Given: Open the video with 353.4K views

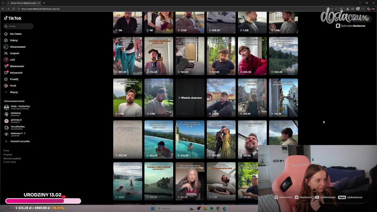Looking at the screenshot, I should [x=283, y=56].
